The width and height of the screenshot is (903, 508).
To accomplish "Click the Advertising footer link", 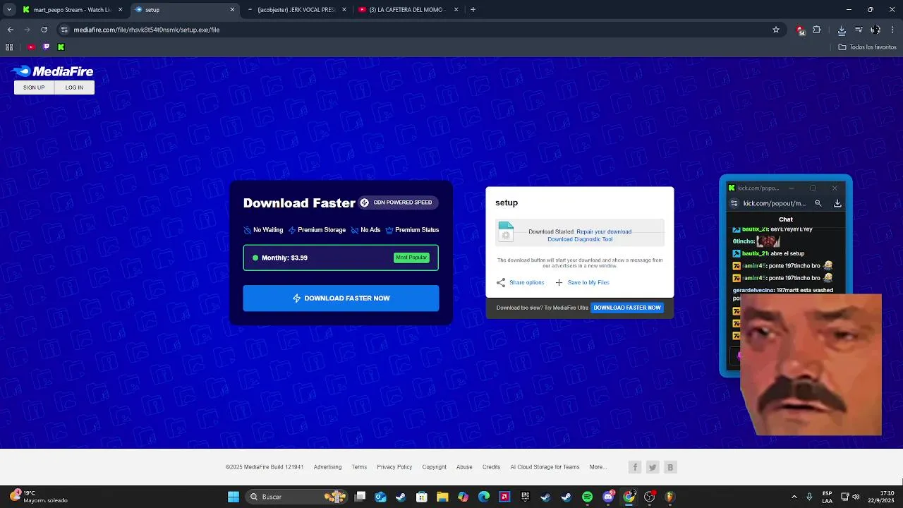I will (327, 467).
